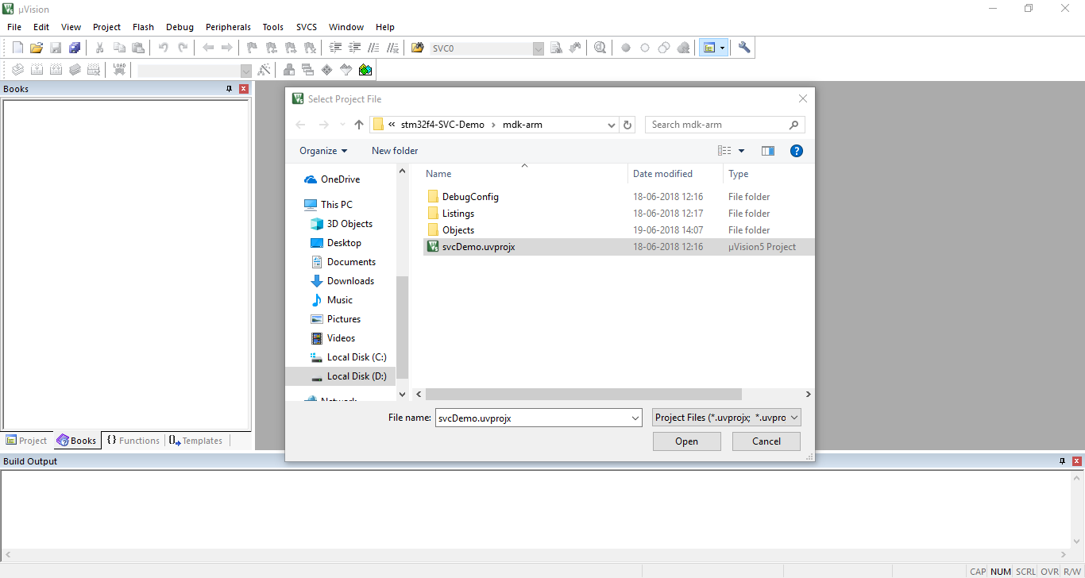Open the recent locations dropdown arrow
The image size is (1085, 578).
pos(342,125)
